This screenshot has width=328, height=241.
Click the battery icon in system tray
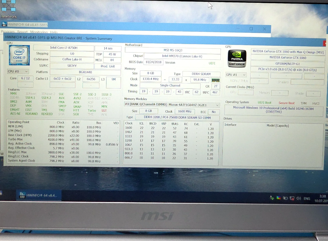tap(285, 198)
